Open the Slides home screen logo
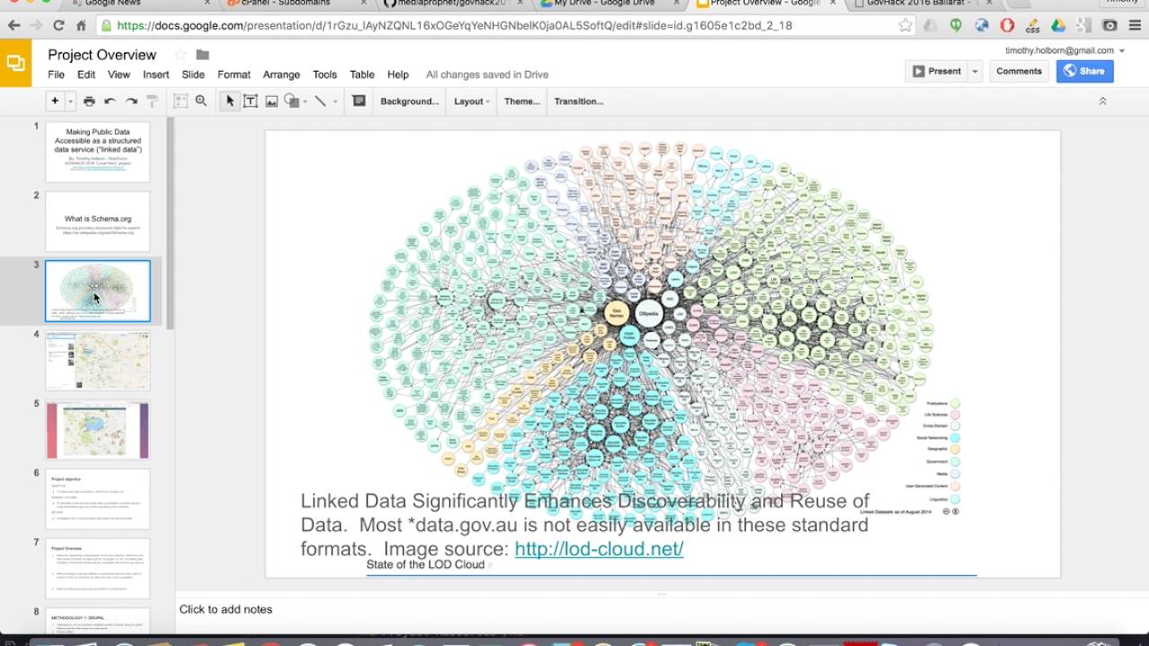This screenshot has width=1149, height=646. (x=15, y=63)
